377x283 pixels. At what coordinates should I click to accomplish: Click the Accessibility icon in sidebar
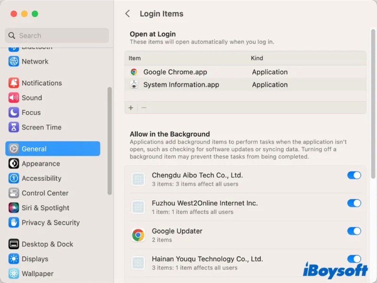(14, 178)
